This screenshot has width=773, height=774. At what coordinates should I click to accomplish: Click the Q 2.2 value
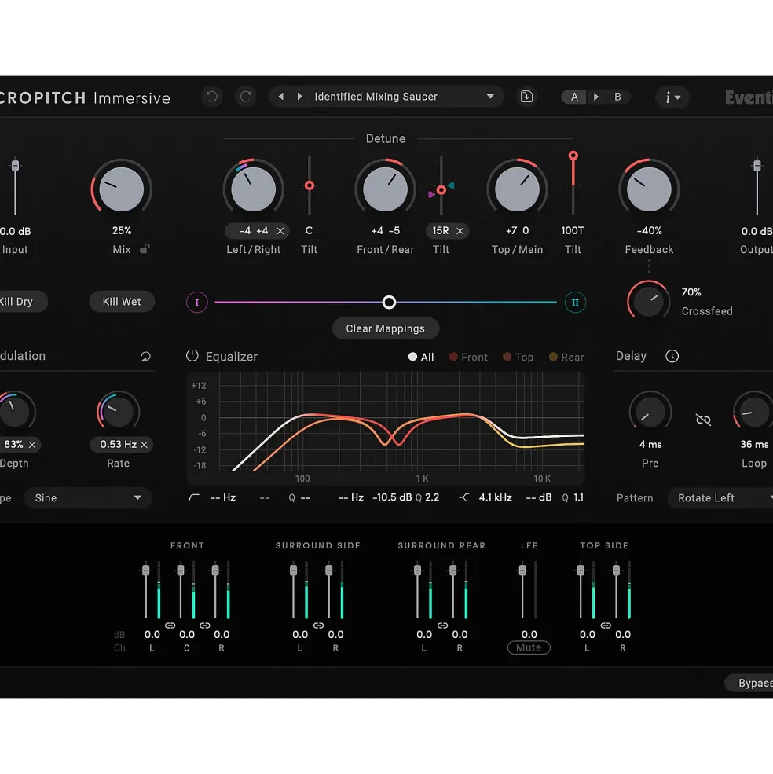427,497
